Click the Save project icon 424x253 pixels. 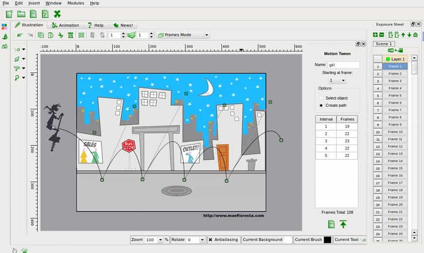pyautogui.click(x=33, y=14)
